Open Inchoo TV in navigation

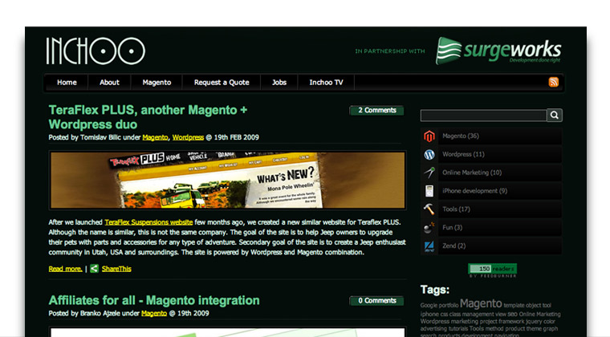[327, 83]
